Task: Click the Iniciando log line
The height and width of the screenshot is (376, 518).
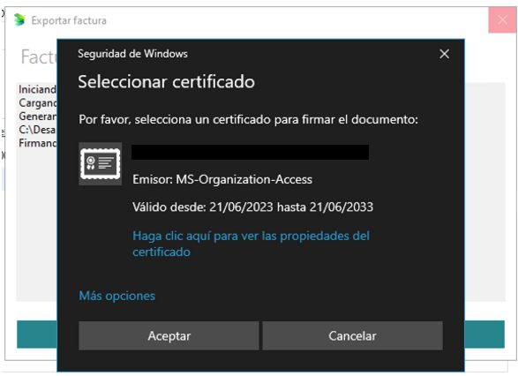Action: coord(37,89)
